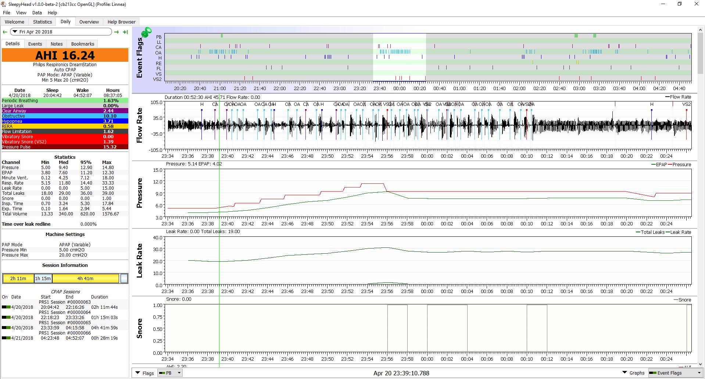Go to the previous day arrow
Image resolution: width=705 pixels, height=379 pixels.
tap(5, 32)
